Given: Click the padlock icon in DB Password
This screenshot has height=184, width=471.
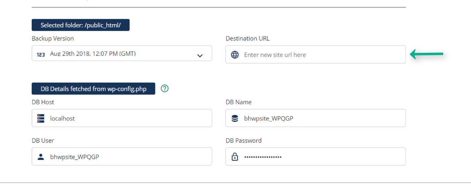Looking at the screenshot, I should tap(235, 156).
